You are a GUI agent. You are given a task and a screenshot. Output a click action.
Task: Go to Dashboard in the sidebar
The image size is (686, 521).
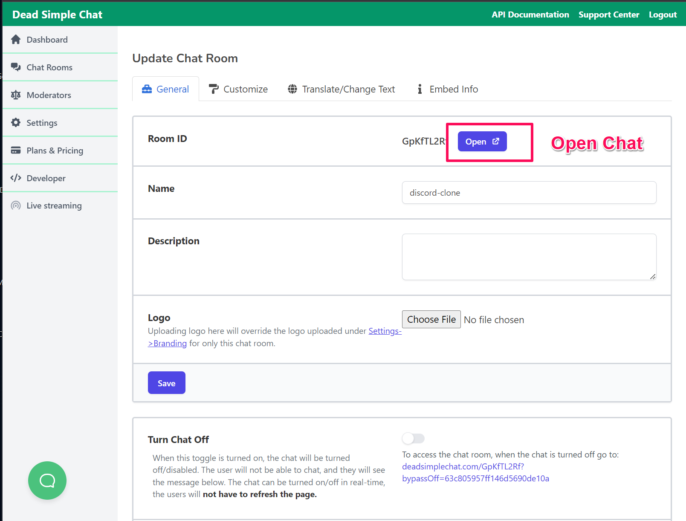(x=60, y=40)
